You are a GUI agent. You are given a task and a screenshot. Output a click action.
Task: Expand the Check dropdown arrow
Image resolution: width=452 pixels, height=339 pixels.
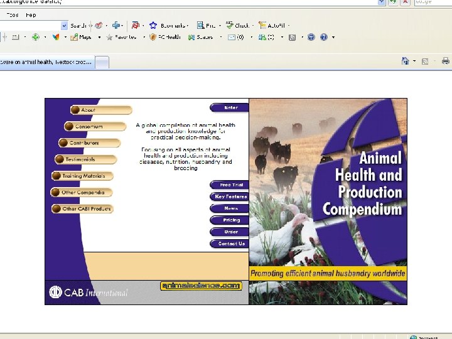click(253, 26)
